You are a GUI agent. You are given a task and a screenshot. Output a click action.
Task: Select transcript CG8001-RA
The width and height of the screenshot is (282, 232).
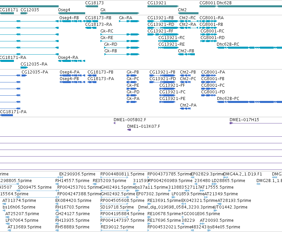(212, 18)
